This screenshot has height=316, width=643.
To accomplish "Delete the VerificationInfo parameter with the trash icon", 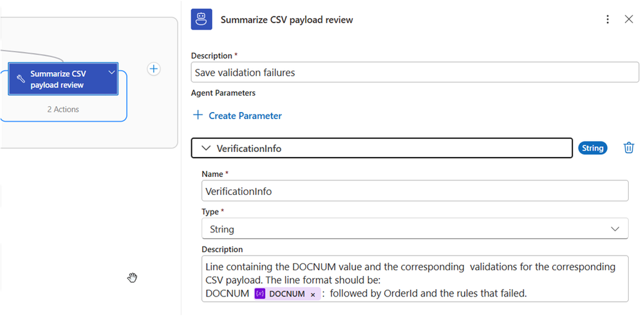I will point(629,148).
